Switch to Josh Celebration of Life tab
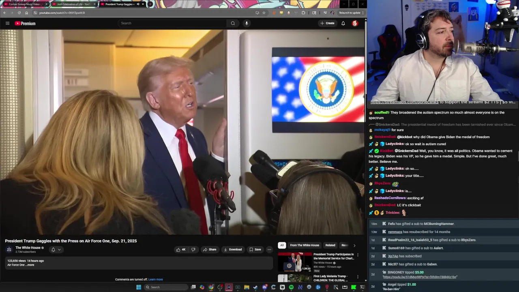The width and height of the screenshot is (519, 292). click(73, 4)
